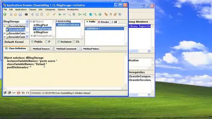212x119 pixels.
Task: Expand the SeasideCom application folder
Action: pyautogui.click(x=5, y=37)
